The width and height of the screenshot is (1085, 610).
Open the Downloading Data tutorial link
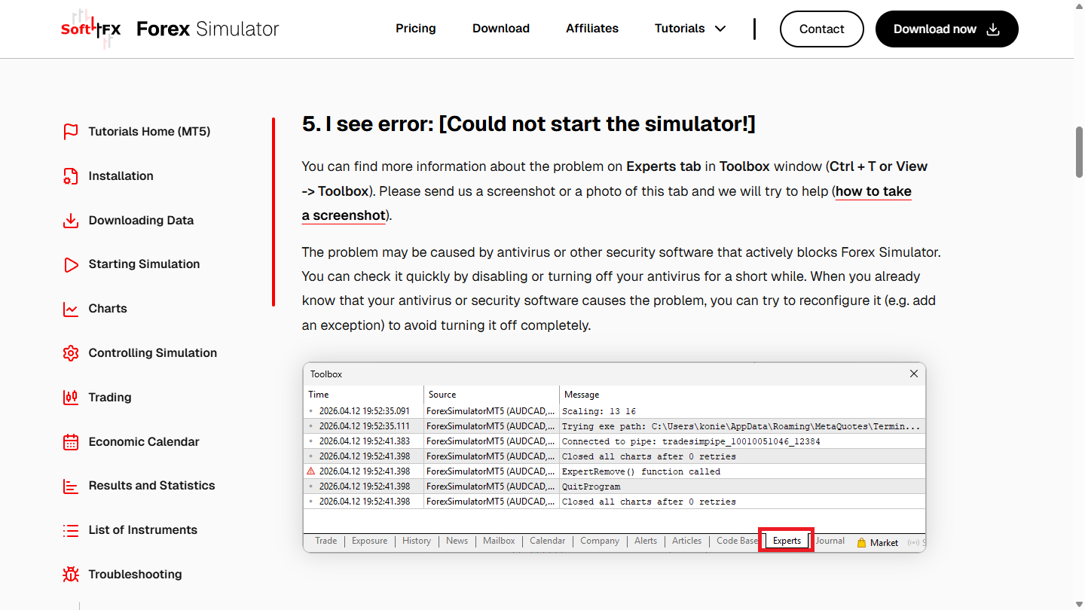(141, 221)
